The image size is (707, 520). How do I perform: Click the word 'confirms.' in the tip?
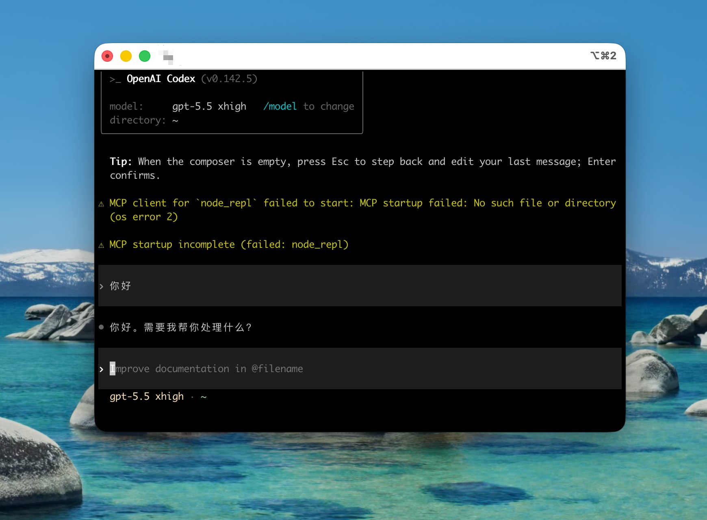click(x=135, y=175)
